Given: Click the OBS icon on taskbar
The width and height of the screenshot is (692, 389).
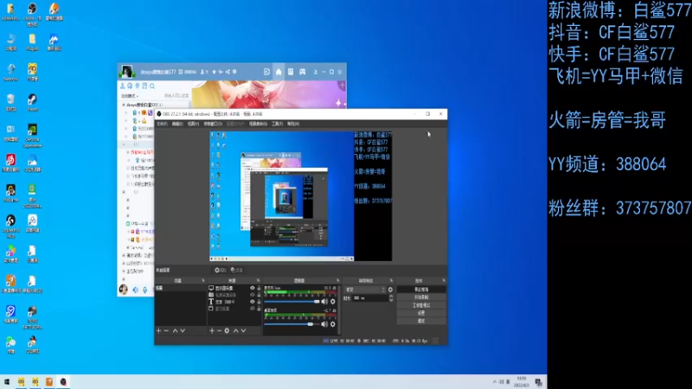Looking at the screenshot, I should (63, 382).
